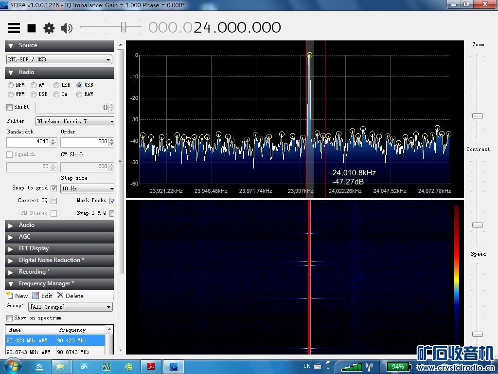The height and width of the screenshot is (374, 498).
Task: Mute audio with the speaker icon
Action: pos(67,28)
